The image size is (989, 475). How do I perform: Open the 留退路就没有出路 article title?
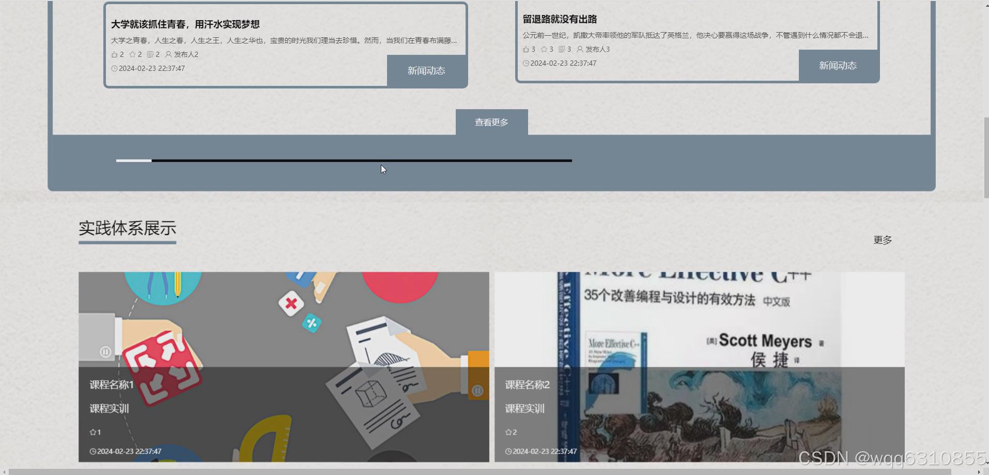(x=560, y=19)
